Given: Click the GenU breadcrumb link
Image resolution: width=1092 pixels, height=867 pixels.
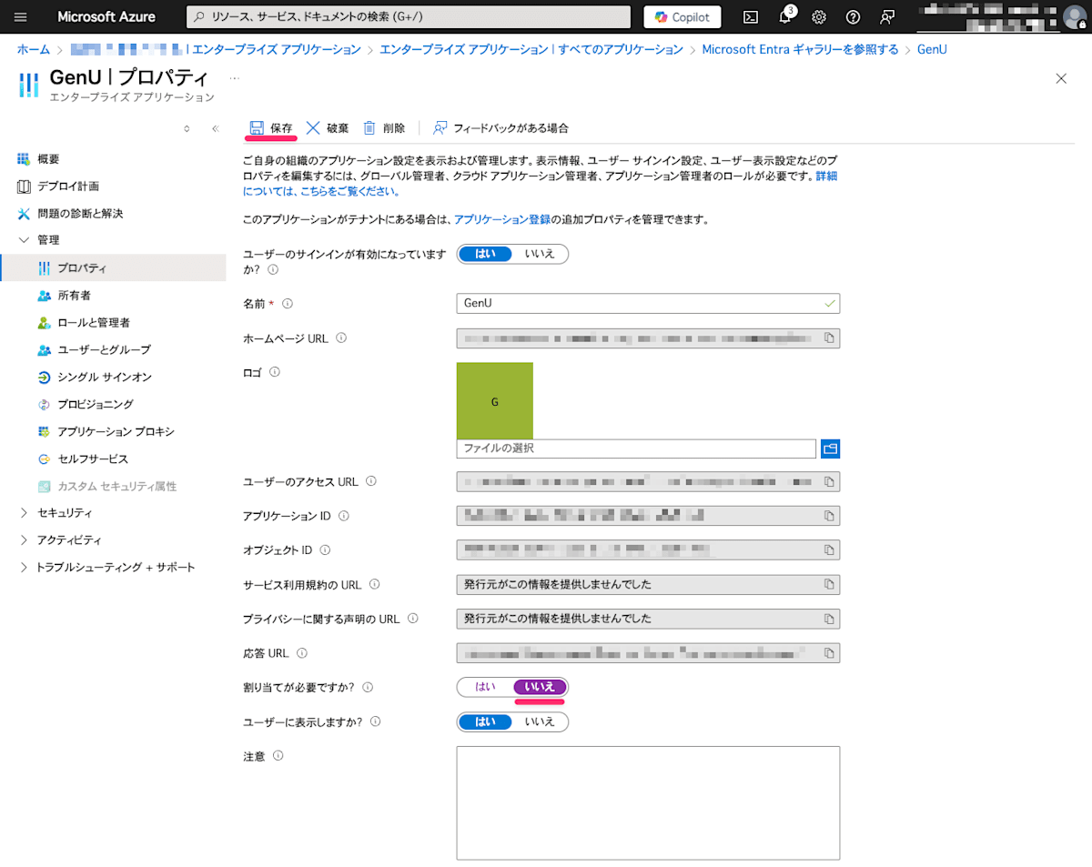Looking at the screenshot, I should coord(932,49).
